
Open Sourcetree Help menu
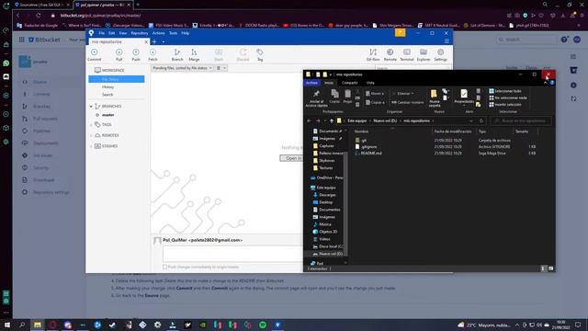coord(186,33)
